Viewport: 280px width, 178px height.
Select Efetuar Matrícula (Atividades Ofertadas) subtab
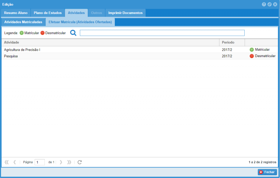point(80,22)
